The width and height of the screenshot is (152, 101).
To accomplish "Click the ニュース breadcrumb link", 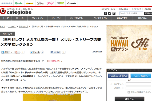I will point(12,27).
